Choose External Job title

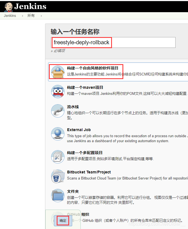pyautogui.click(x=79, y=130)
